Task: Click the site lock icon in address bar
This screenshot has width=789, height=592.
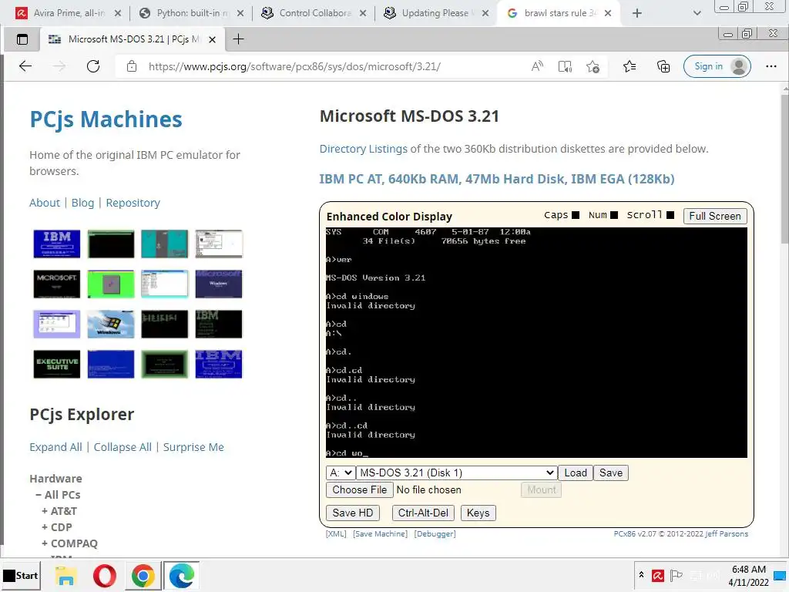Action: coord(131,66)
